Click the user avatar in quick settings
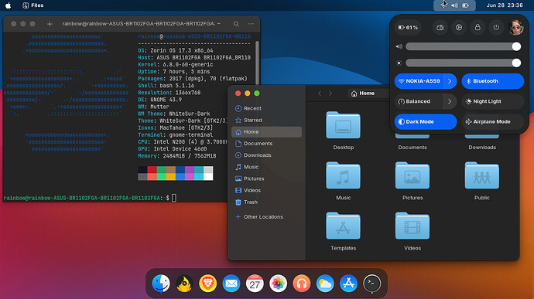This screenshot has height=299, width=534. pyautogui.click(x=516, y=27)
